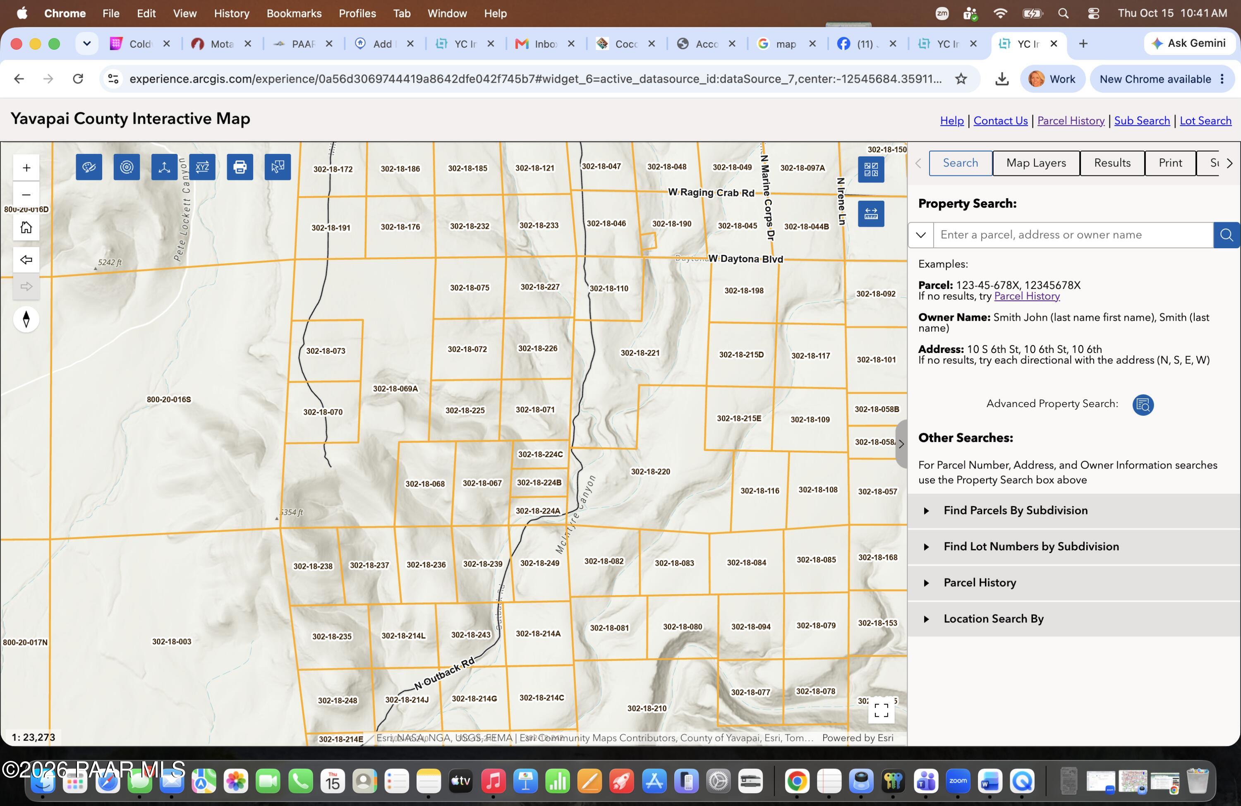Collapse side panel with edge arrow
Screen dimensions: 1241x806
pyautogui.click(x=901, y=444)
